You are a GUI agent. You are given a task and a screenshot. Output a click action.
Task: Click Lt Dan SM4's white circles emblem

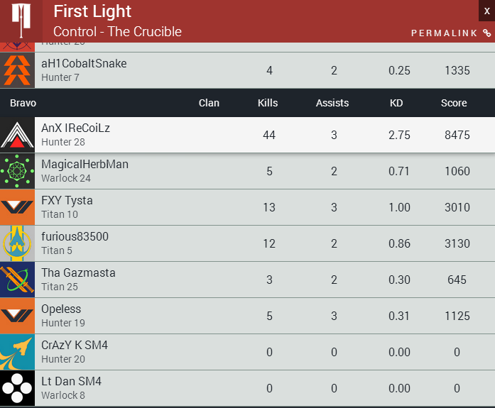point(17,388)
